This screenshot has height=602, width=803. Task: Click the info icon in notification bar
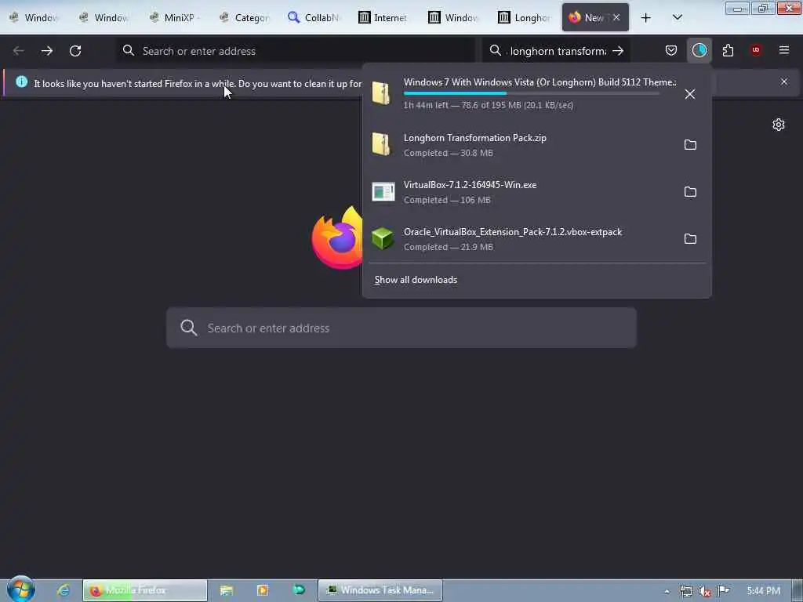click(21, 82)
